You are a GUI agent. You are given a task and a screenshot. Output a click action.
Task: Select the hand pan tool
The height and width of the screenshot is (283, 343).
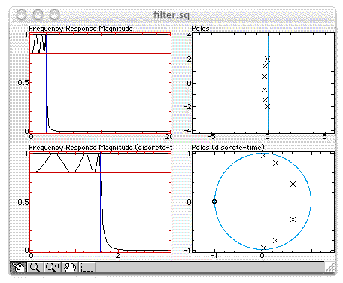70,267
